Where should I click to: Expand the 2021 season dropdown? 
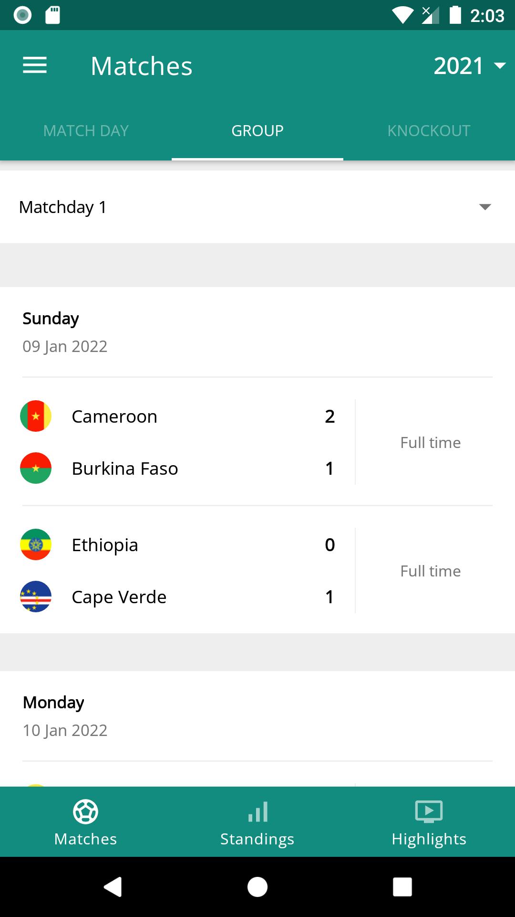470,65
